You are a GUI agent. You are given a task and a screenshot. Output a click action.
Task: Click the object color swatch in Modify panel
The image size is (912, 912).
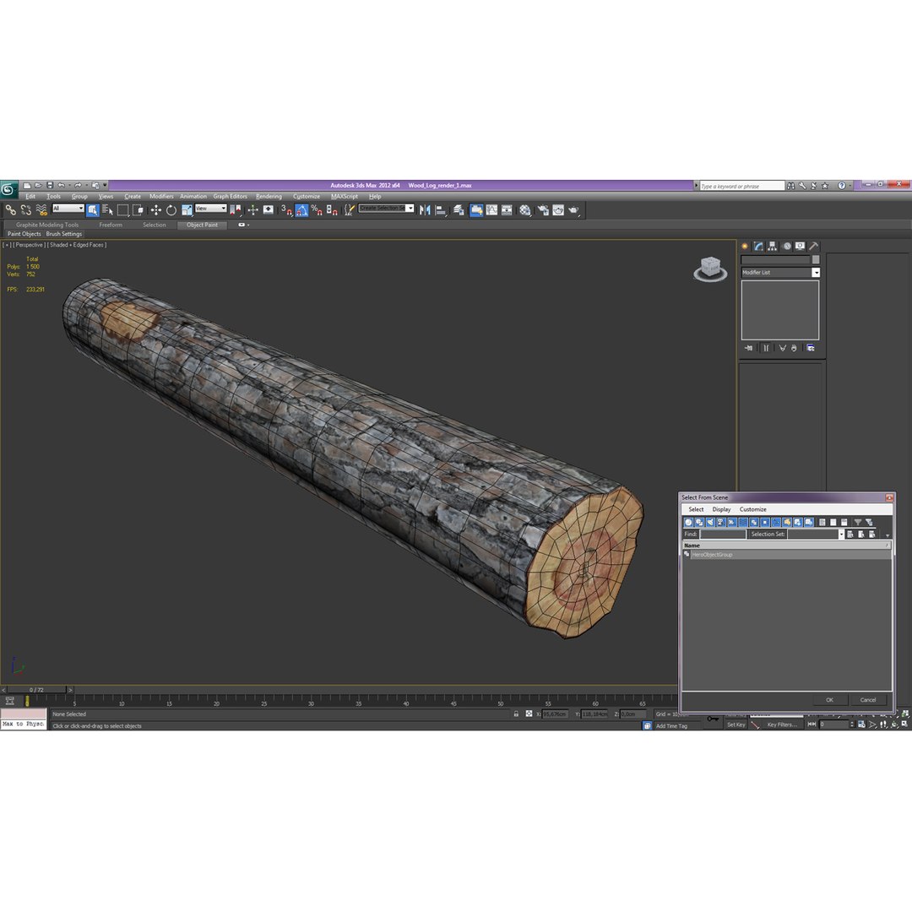point(816,259)
